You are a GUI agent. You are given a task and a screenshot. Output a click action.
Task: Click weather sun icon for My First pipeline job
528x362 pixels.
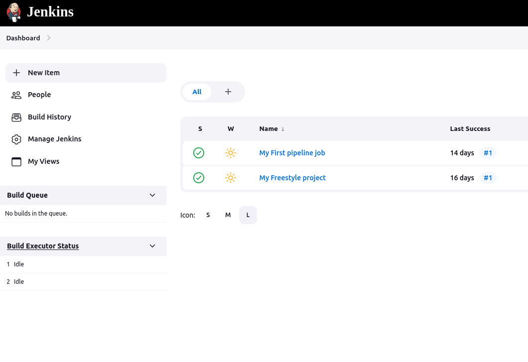(231, 153)
